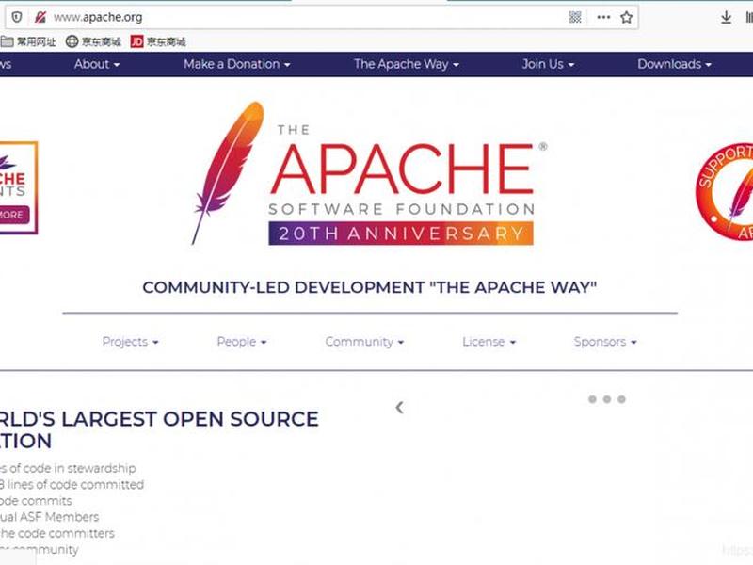Open the globe-icon bookmark on the bar
The width and height of the screenshot is (753, 565).
pyautogui.click(x=93, y=41)
